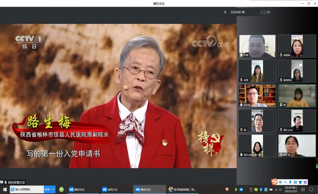318x194 pixels.
Task: Switch to 成员(10) taskbar window
Action: pyautogui.click(x=116, y=189)
